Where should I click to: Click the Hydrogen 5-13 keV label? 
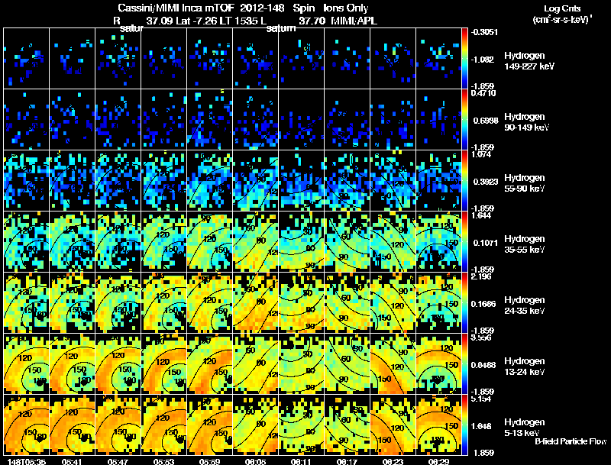tap(525, 428)
